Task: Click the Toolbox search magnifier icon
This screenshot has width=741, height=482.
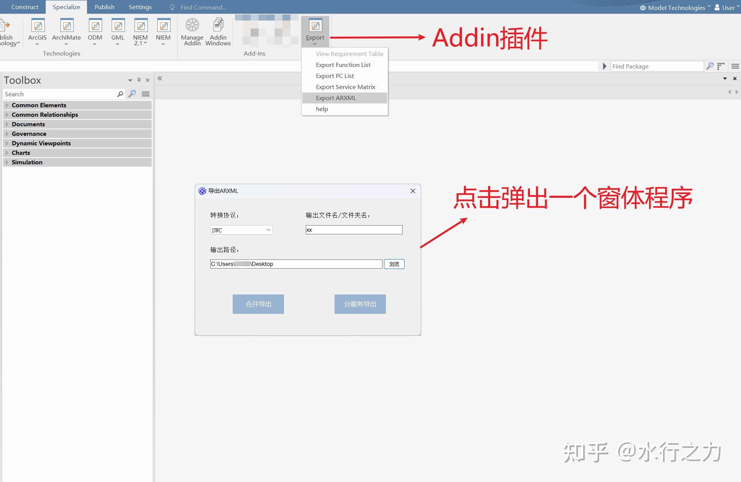Action: [x=132, y=94]
